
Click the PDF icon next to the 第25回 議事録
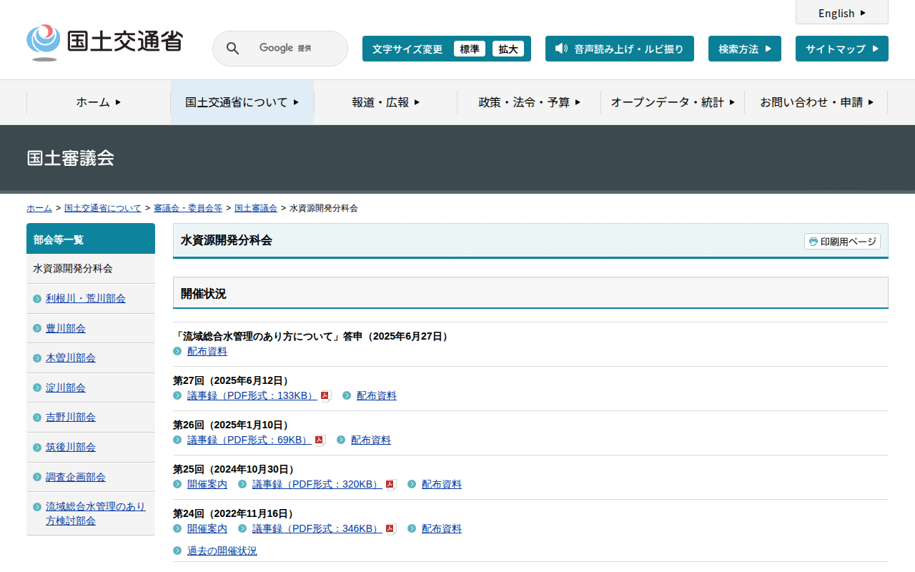tap(390, 485)
